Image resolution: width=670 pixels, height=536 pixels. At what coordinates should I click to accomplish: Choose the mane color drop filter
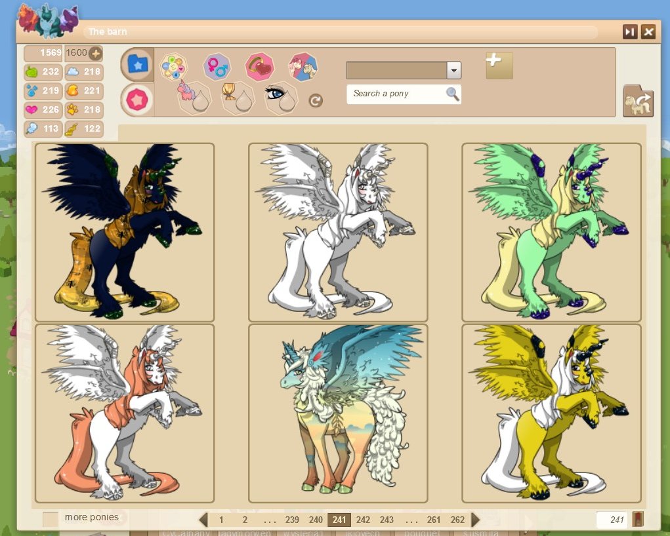point(238,97)
